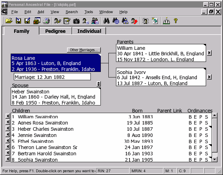Click the Edit Individual pencil icon
223x175 pixels.
point(58,21)
